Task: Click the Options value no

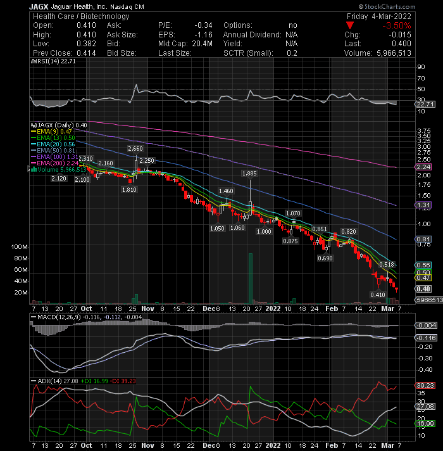Action: [x=293, y=25]
